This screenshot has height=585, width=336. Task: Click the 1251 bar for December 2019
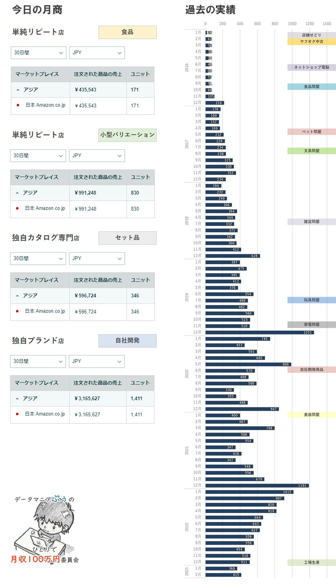click(x=259, y=332)
